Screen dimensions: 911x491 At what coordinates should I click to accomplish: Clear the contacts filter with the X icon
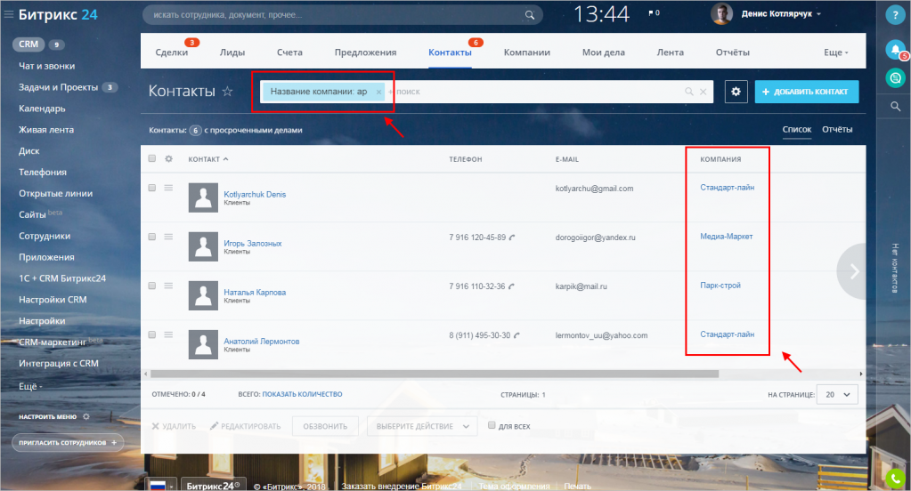click(x=703, y=92)
